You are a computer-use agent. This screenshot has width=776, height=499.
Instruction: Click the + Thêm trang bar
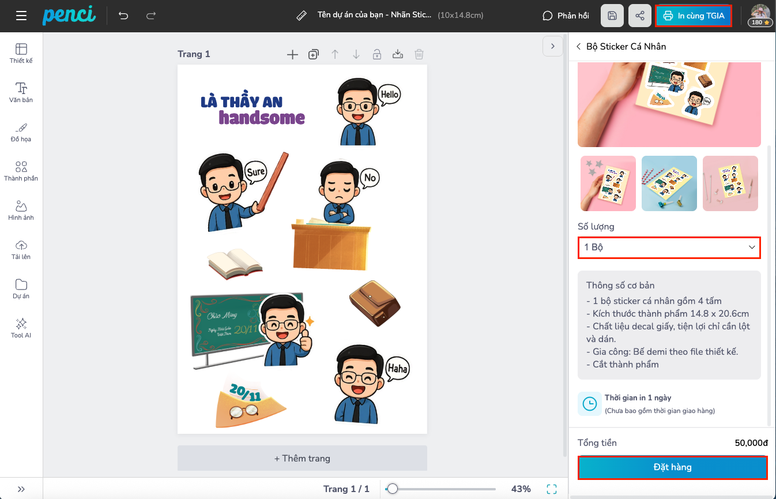302,458
